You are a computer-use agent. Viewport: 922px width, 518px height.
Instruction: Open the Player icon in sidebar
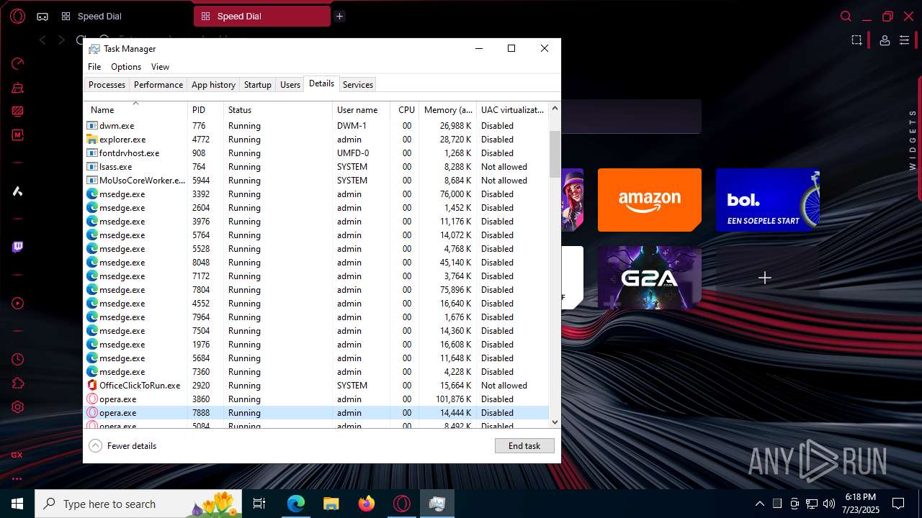pyautogui.click(x=17, y=304)
